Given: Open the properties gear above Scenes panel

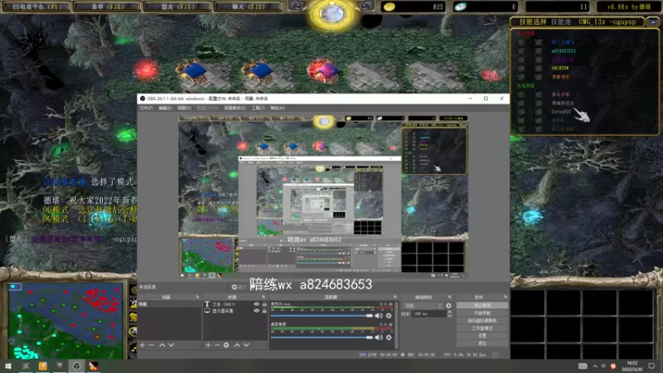Looking at the screenshot, I should [235, 287].
